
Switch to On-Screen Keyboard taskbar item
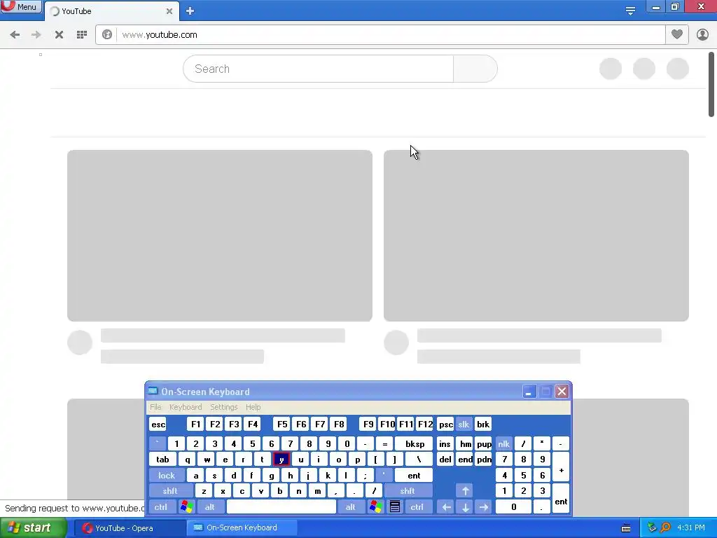[x=242, y=528]
